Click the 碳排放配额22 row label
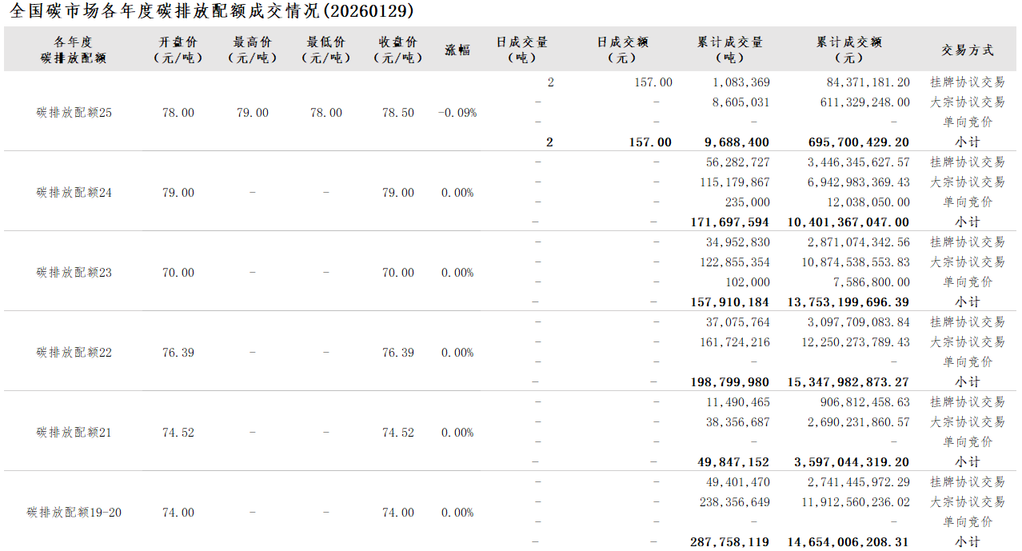 74,353
